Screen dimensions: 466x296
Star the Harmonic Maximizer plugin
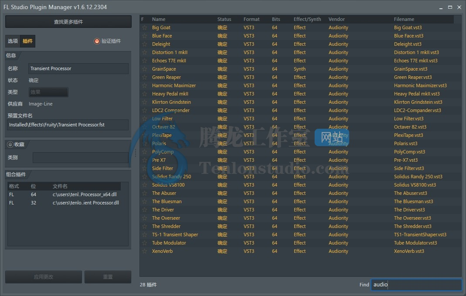click(x=144, y=85)
